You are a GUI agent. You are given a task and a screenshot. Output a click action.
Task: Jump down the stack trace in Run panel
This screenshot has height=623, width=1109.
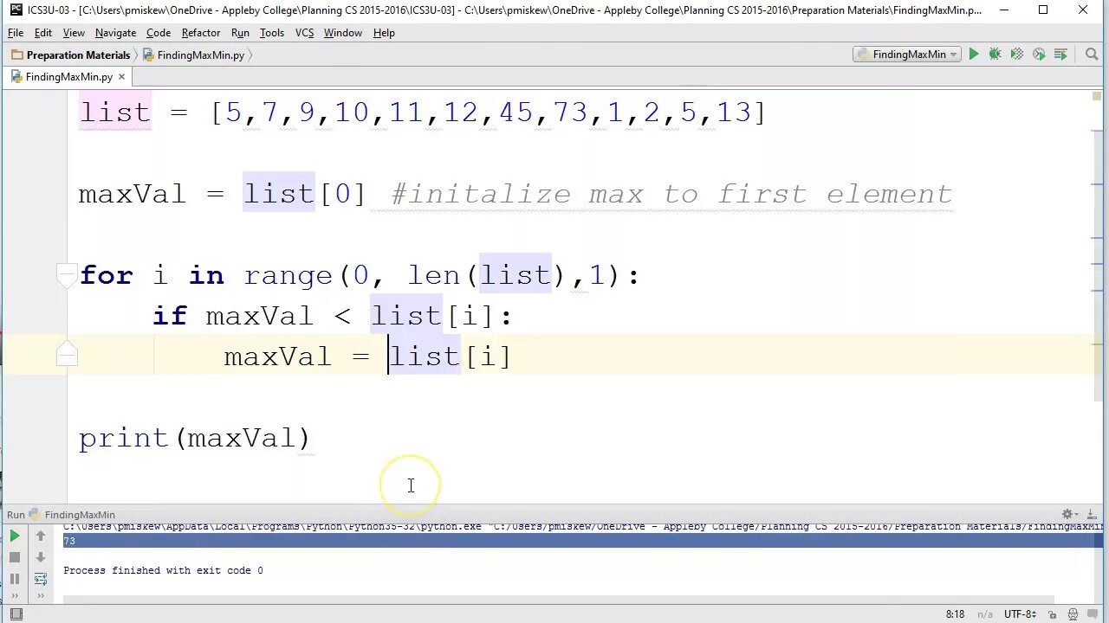point(40,558)
